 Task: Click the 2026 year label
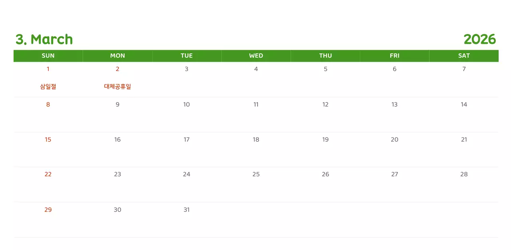pos(479,39)
